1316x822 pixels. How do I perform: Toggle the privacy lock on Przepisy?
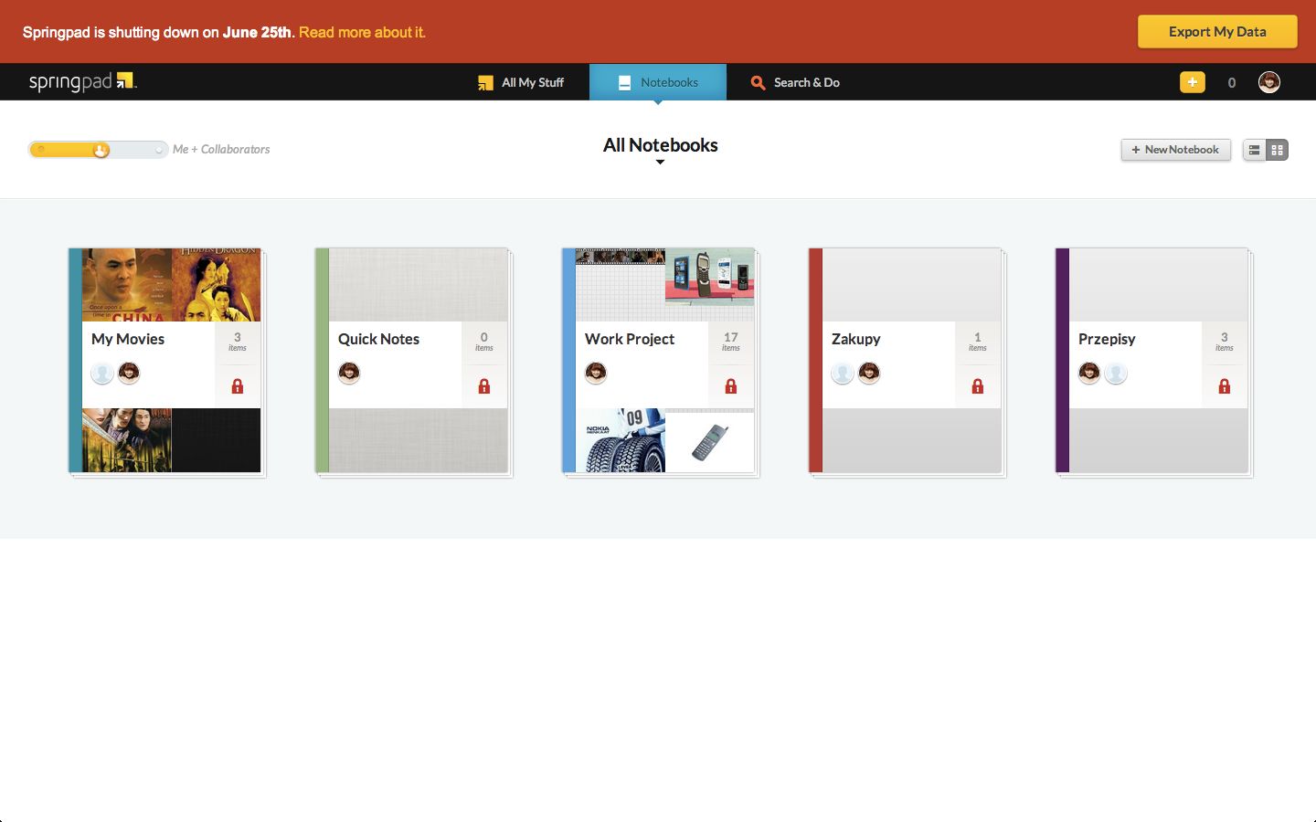point(1225,386)
